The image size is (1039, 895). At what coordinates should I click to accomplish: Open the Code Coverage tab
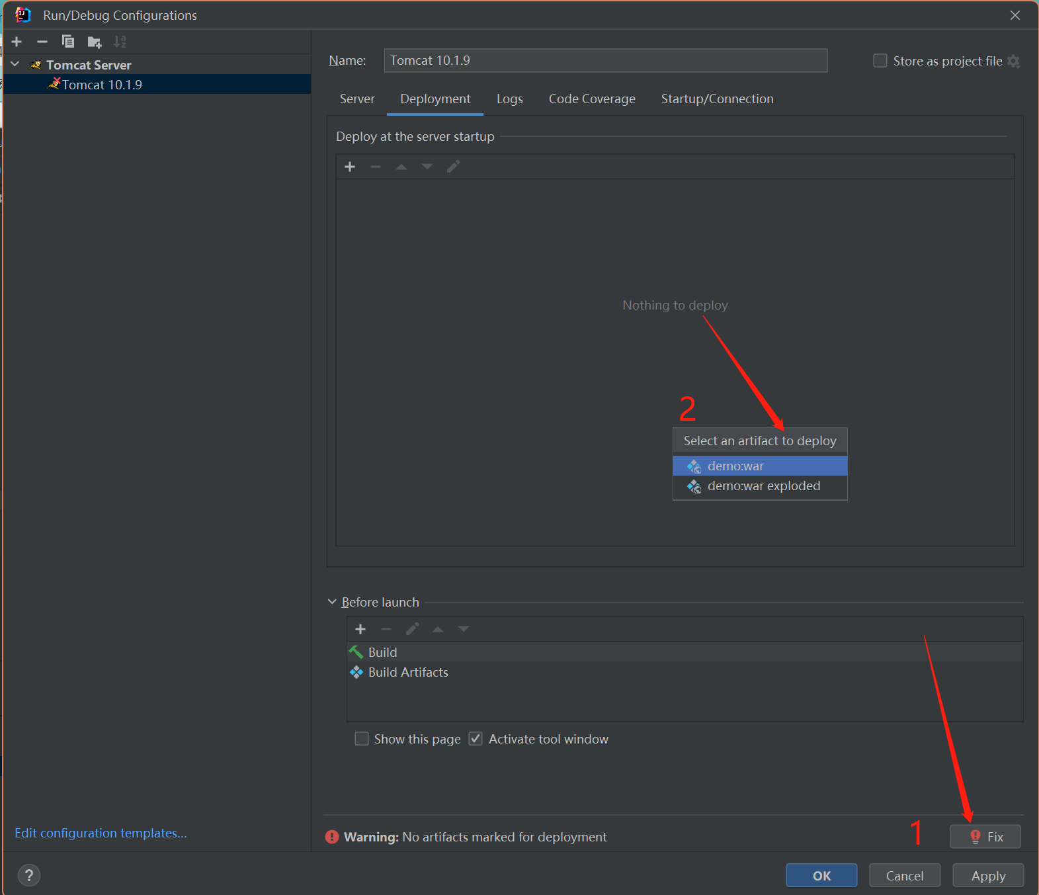click(592, 99)
